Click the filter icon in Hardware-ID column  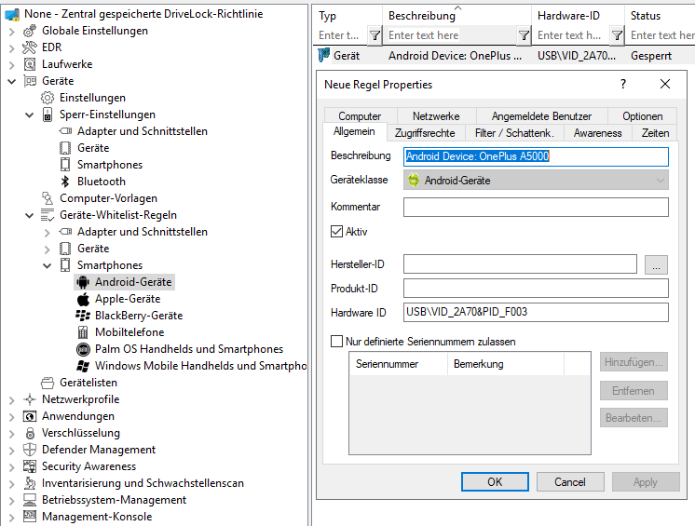tap(617, 35)
